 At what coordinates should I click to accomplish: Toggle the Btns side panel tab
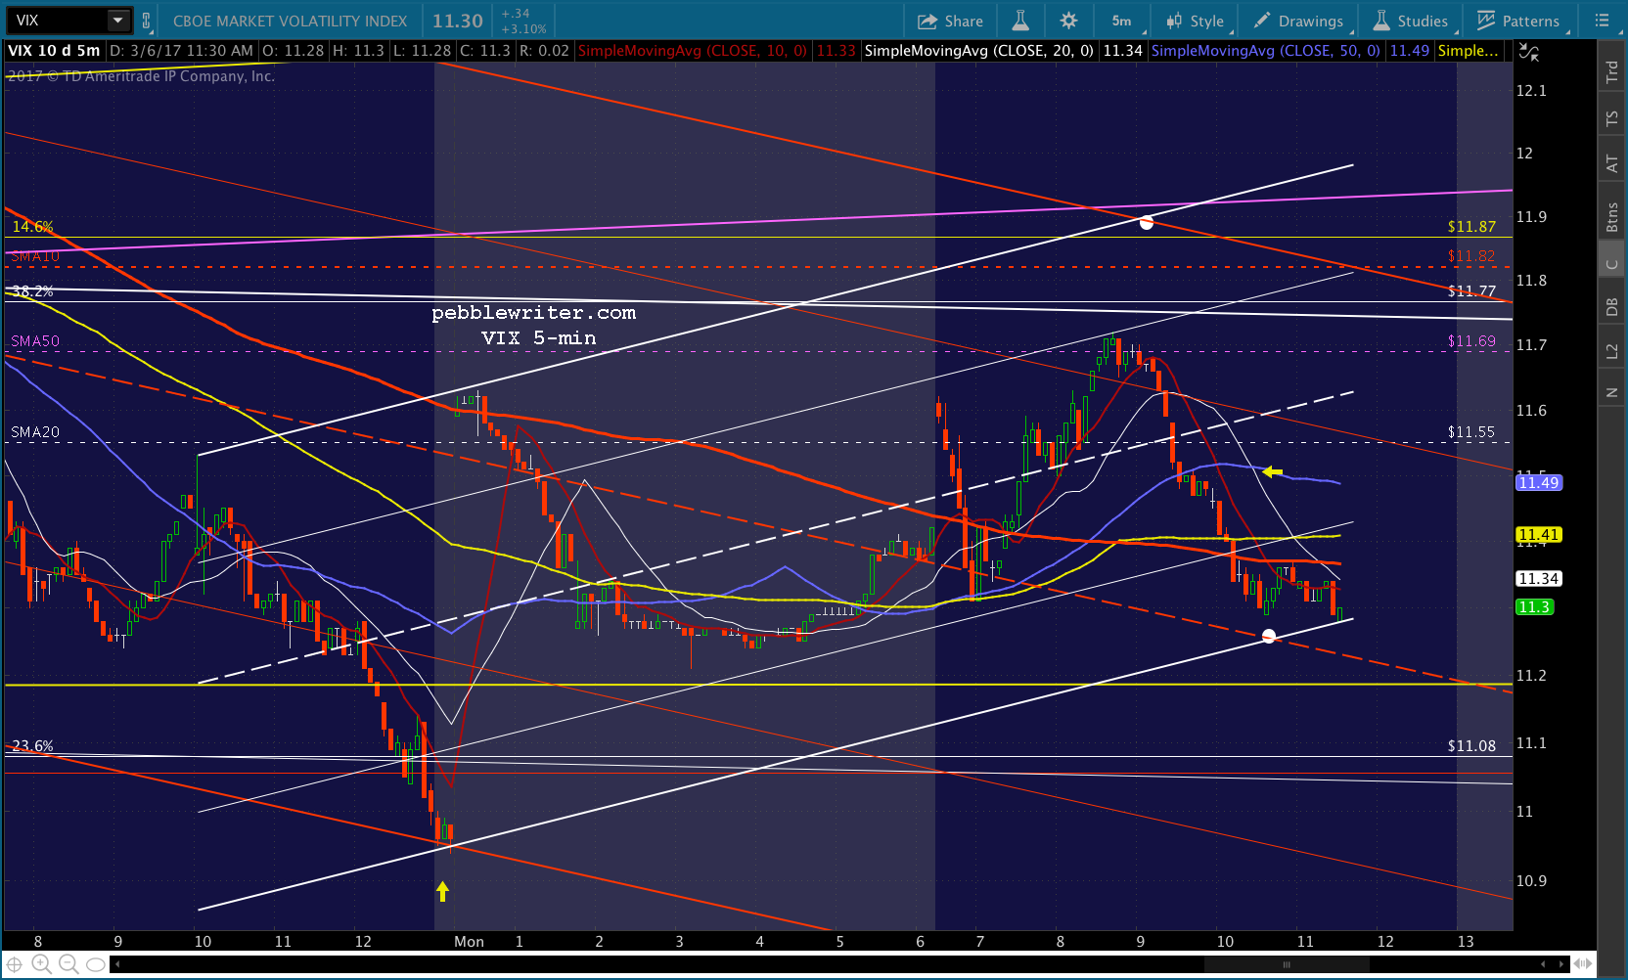click(1611, 217)
